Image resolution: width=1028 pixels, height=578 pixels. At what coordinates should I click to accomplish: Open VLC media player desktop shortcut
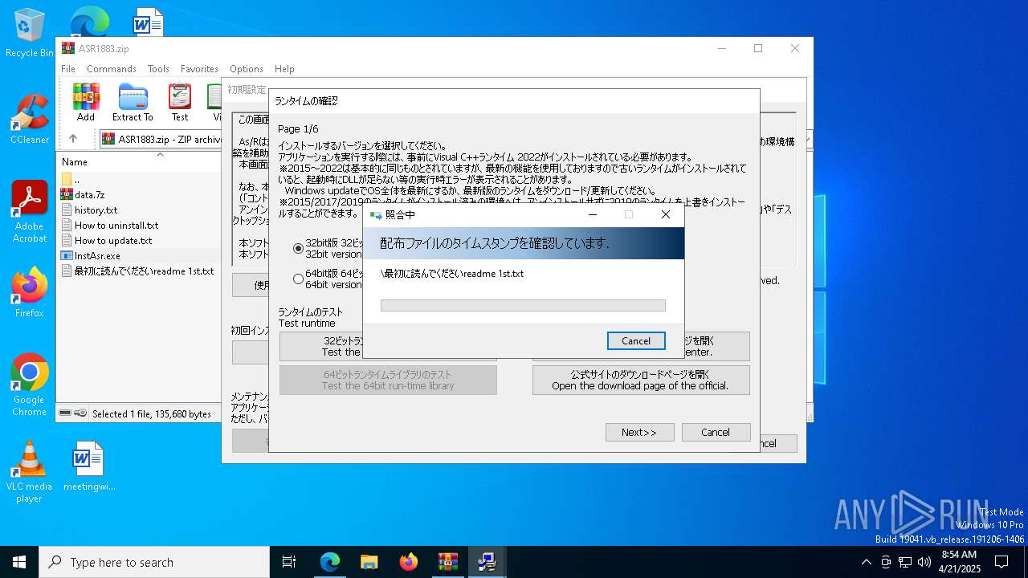point(29,472)
